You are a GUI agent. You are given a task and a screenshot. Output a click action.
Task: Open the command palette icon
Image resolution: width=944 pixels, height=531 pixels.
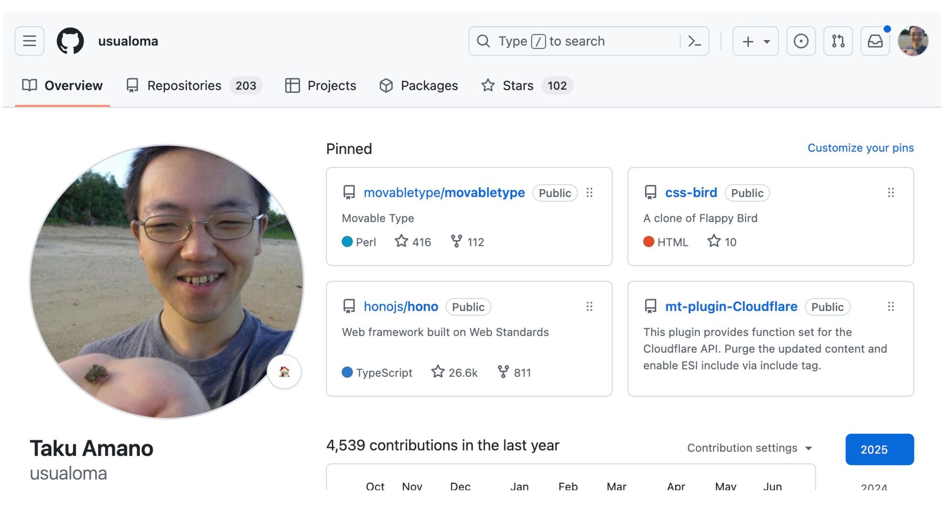click(x=694, y=41)
